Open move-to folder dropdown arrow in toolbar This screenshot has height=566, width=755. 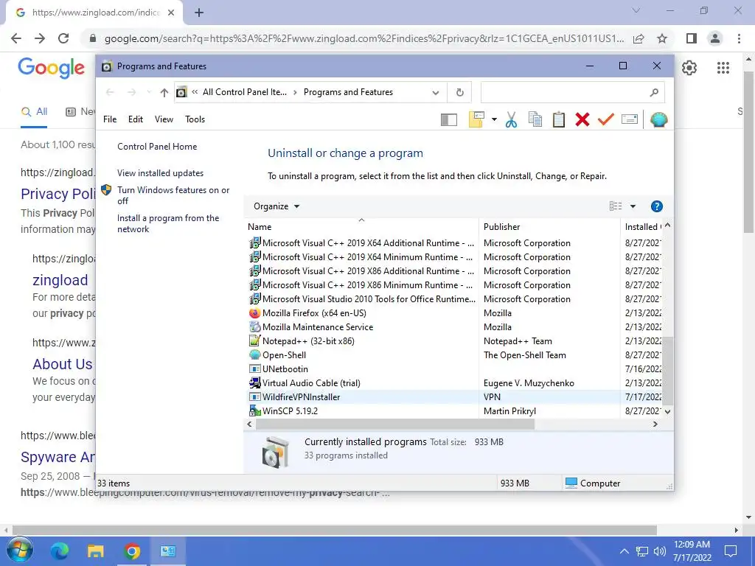494,119
